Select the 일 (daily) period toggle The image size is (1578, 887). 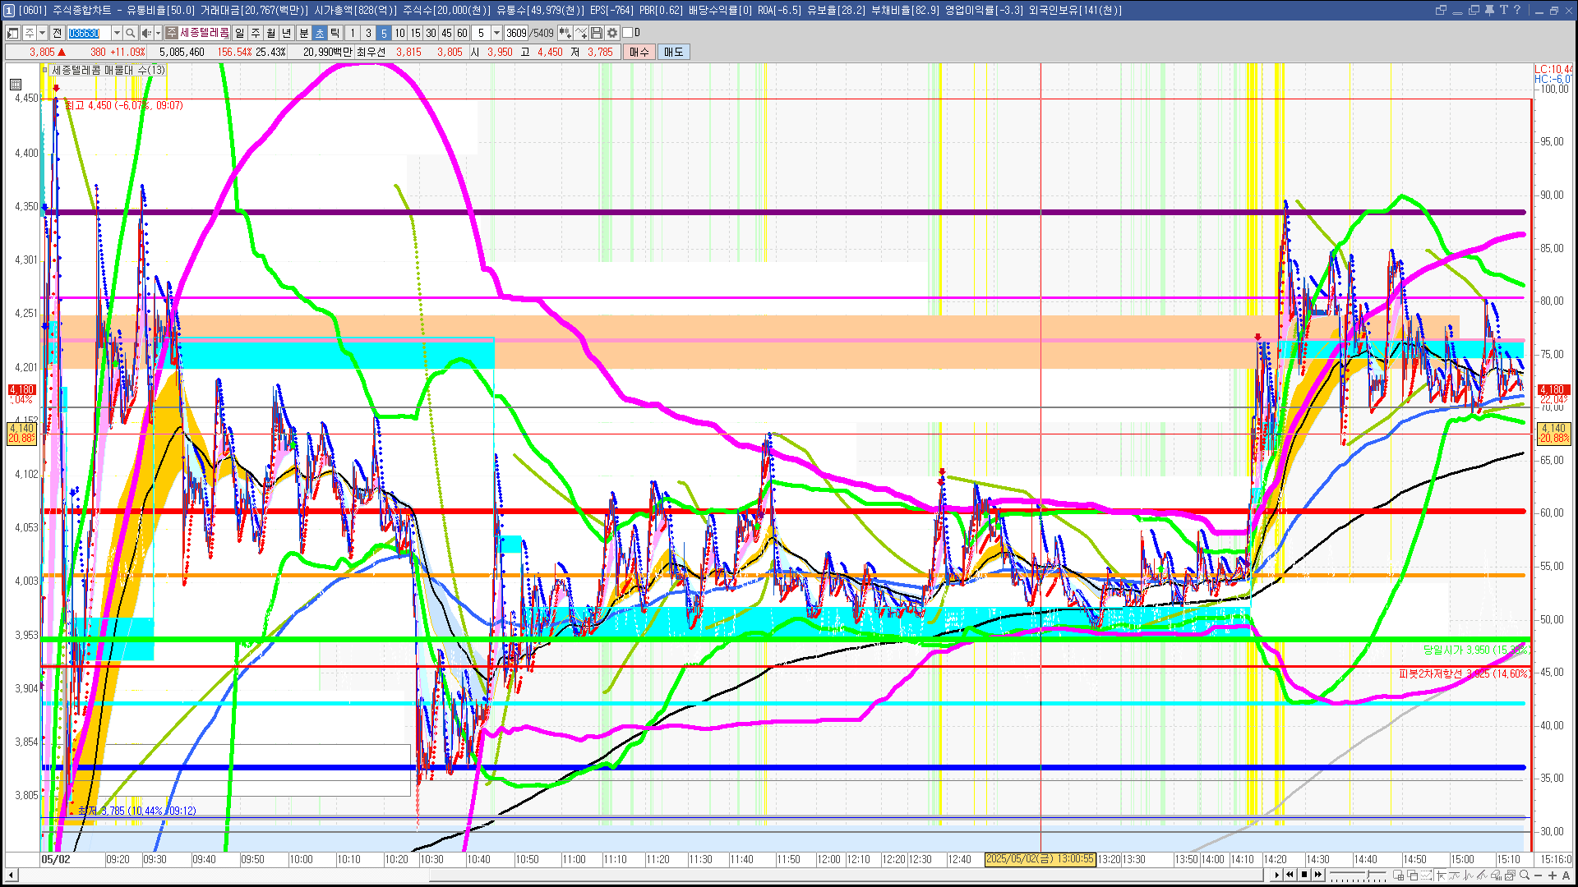(x=239, y=33)
